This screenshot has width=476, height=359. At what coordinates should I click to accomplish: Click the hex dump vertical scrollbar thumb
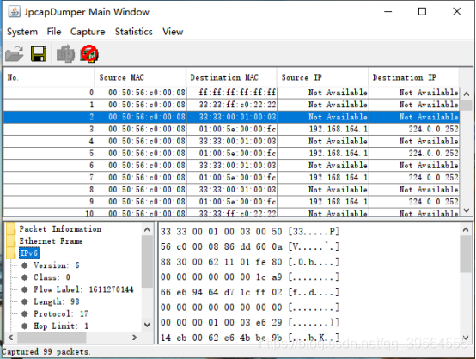tap(466, 254)
